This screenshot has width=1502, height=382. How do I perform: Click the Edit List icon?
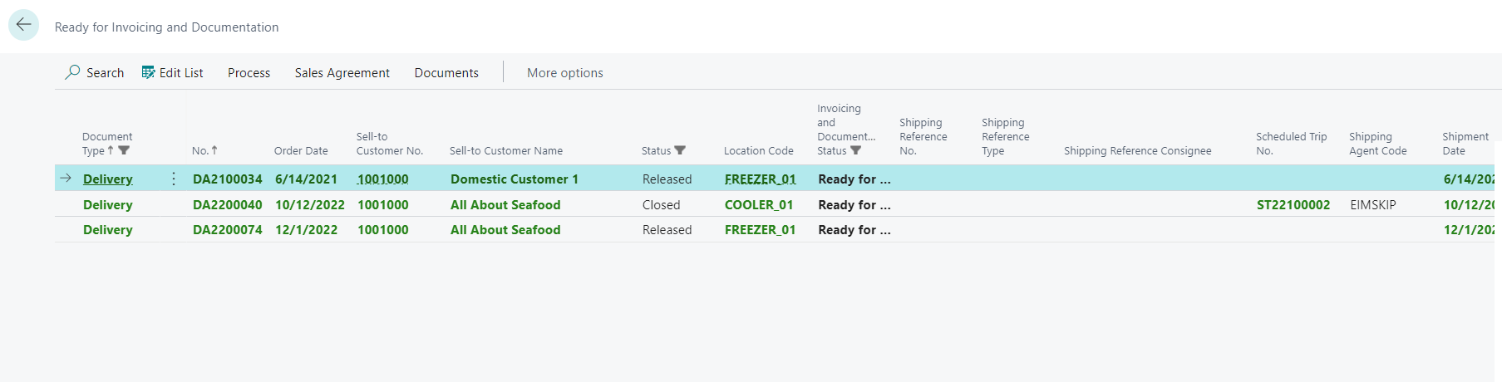point(149,72)
